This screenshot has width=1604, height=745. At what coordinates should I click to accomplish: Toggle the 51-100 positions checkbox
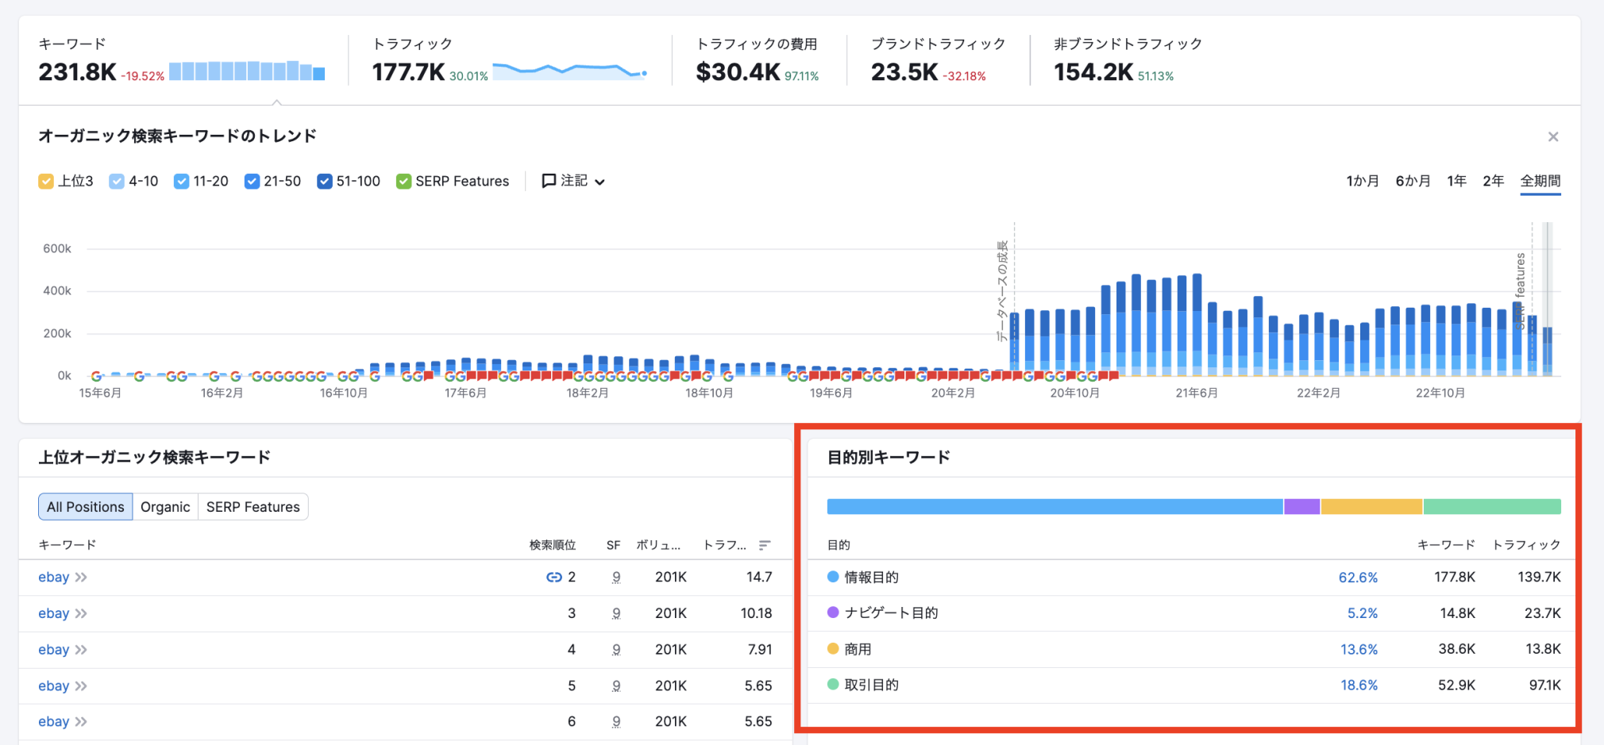point(324,181)
